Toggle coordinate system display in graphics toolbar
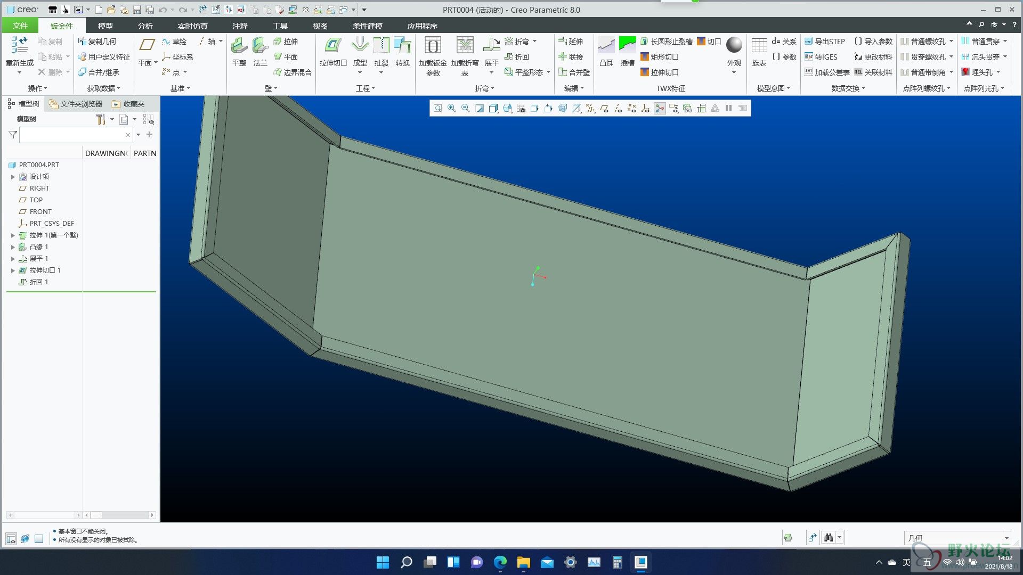The image size is (1023, 575). click(x=646, y=108)
